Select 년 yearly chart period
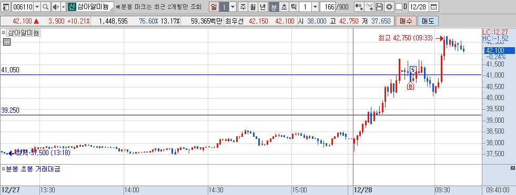Viewport: 516px width, 195px height. click(x=262, y=7)
